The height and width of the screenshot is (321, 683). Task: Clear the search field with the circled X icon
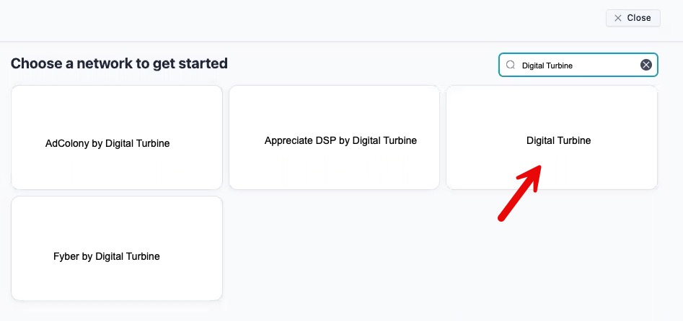coord(646,65)
